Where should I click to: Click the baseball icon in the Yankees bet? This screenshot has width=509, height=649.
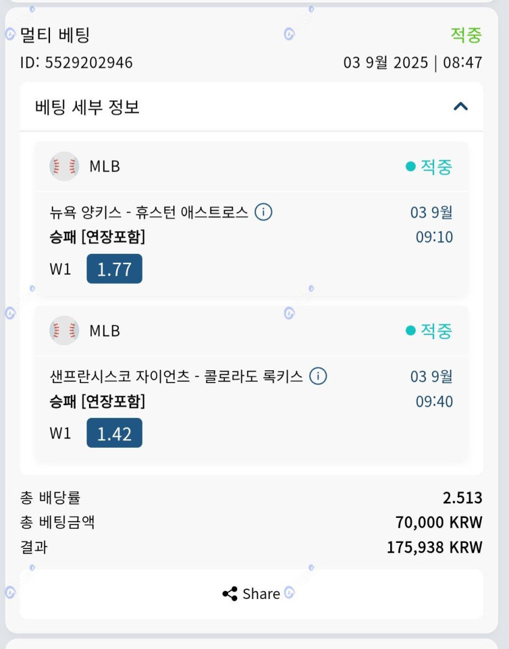[64, 166]
